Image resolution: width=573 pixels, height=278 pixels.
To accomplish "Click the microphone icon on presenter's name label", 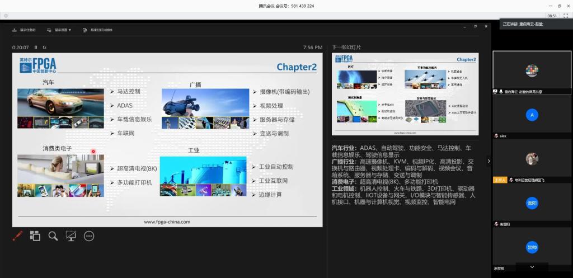I will point(496,91).
